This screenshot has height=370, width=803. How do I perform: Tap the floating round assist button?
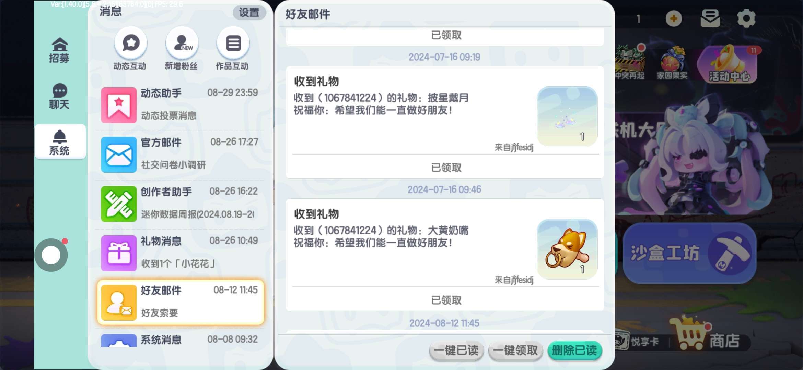point(51,255)
